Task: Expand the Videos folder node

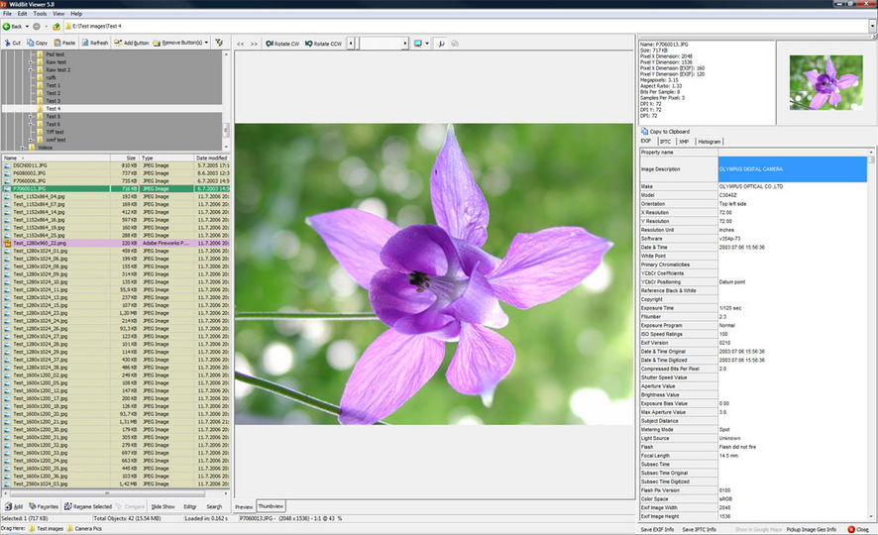Action: click(x=22, y=148)
